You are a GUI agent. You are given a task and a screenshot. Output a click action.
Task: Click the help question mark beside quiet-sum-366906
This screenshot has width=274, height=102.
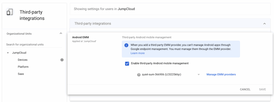[x=139, y=75]
